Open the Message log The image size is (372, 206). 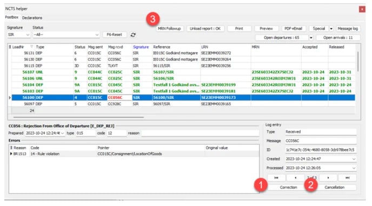point(348,29)
